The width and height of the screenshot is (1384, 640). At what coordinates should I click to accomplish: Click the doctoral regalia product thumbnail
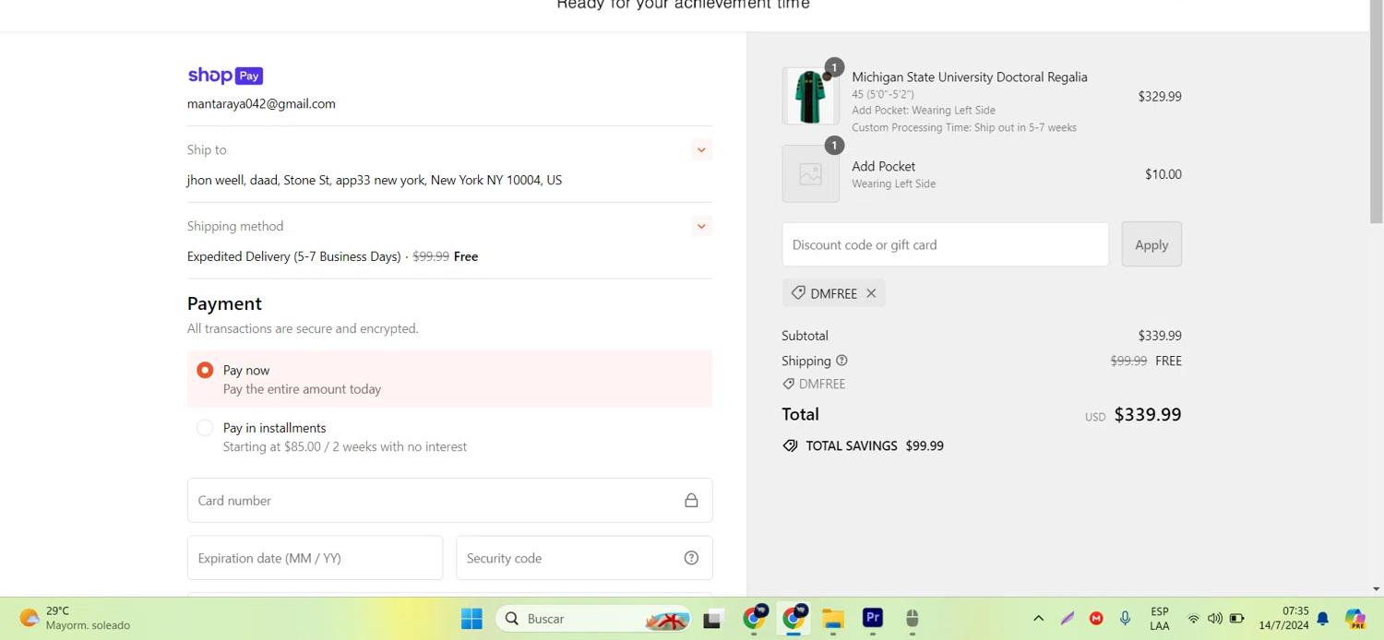tap(810, 96)
